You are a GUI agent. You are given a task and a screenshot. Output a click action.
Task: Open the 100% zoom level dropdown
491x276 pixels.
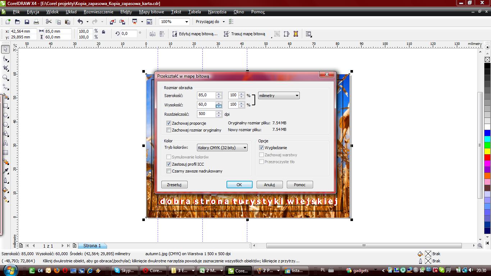186,22
